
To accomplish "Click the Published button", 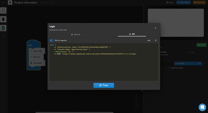I will [x=199, y=2].
